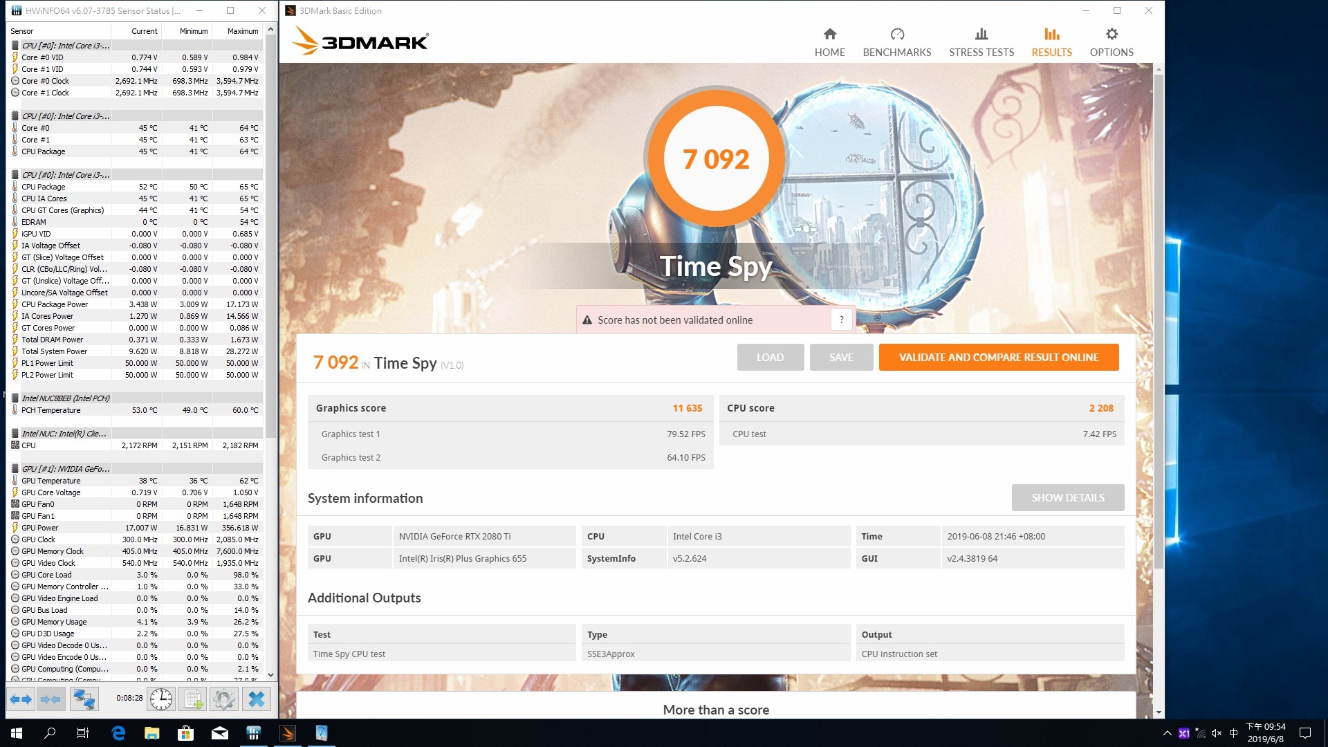The width and height of the screenshot is (1328, 747).
Task: Click the Current column header
Action: [136, 31]
